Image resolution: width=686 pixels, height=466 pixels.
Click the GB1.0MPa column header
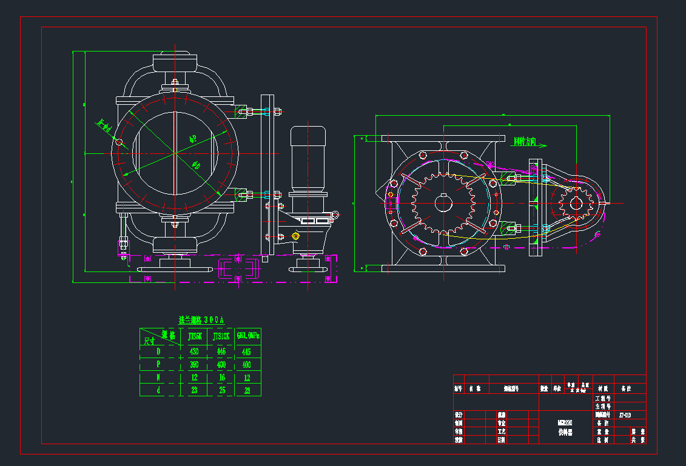(248, 336)
